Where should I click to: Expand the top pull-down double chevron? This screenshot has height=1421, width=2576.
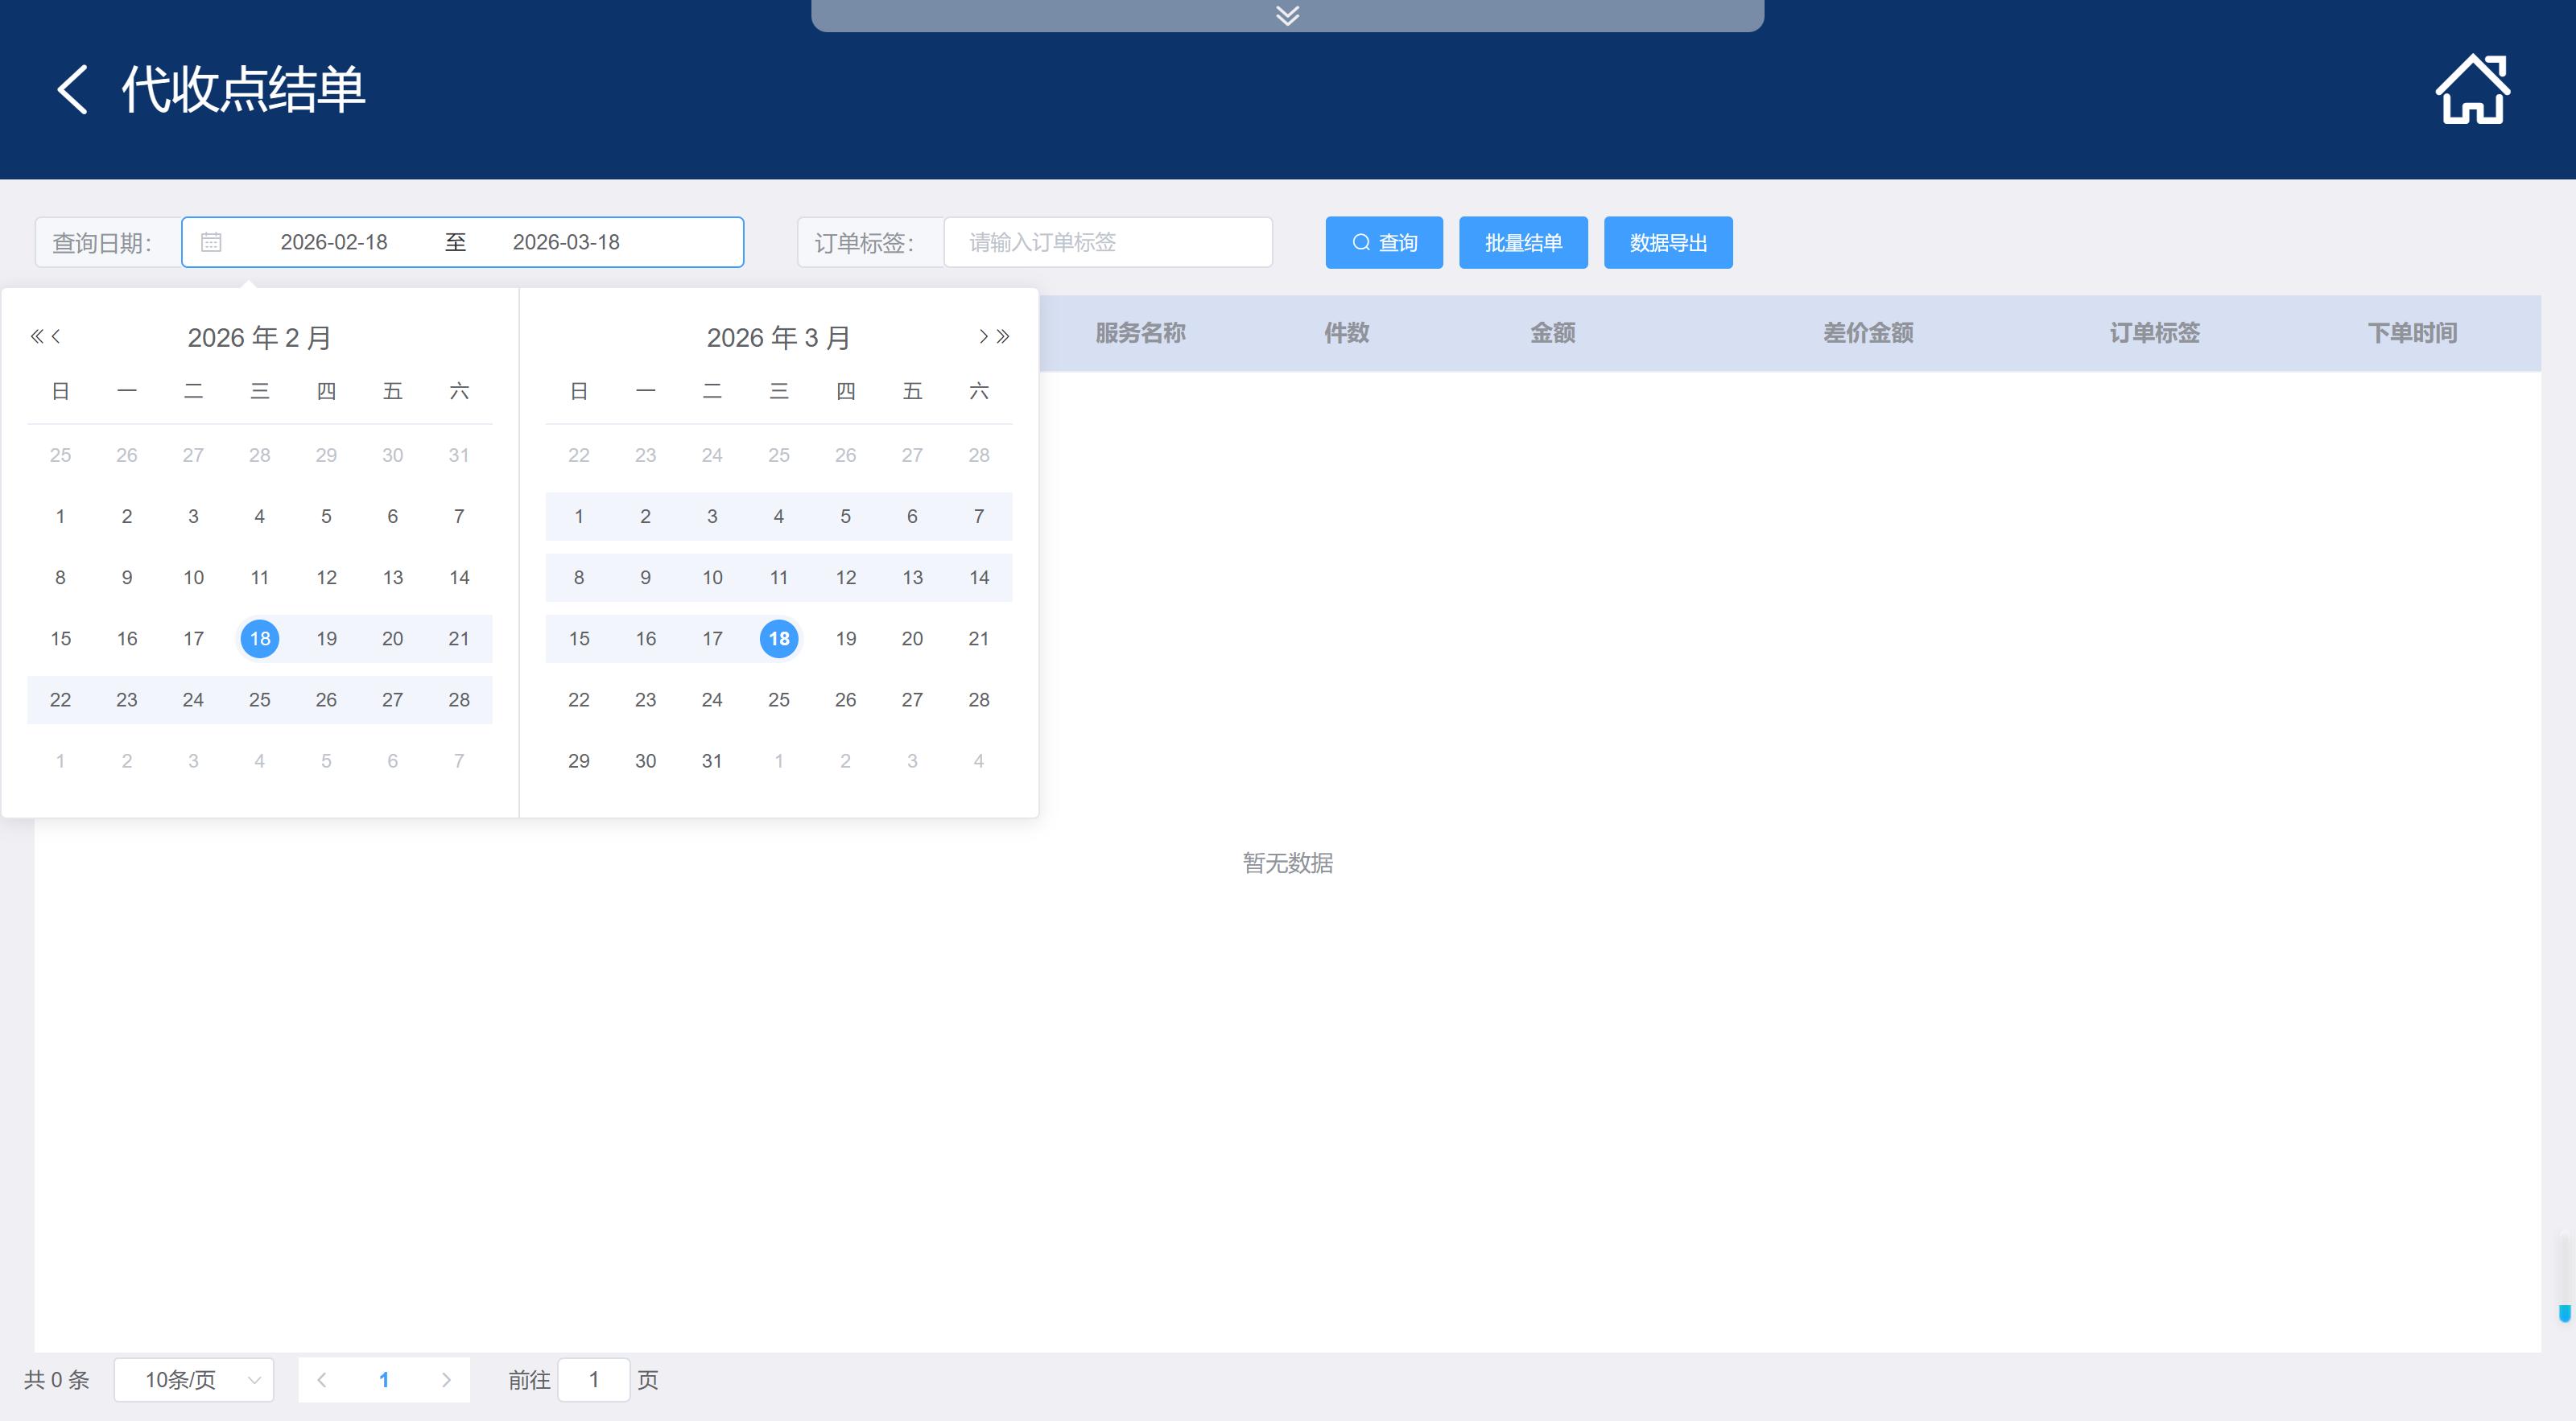(1287, 15)
